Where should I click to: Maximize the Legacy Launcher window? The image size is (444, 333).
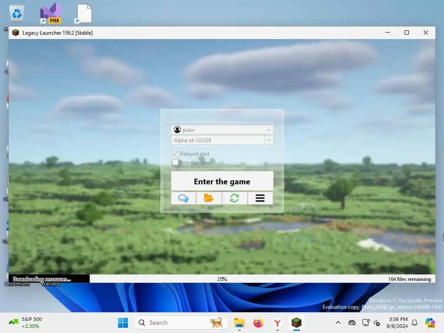(407, 33)
